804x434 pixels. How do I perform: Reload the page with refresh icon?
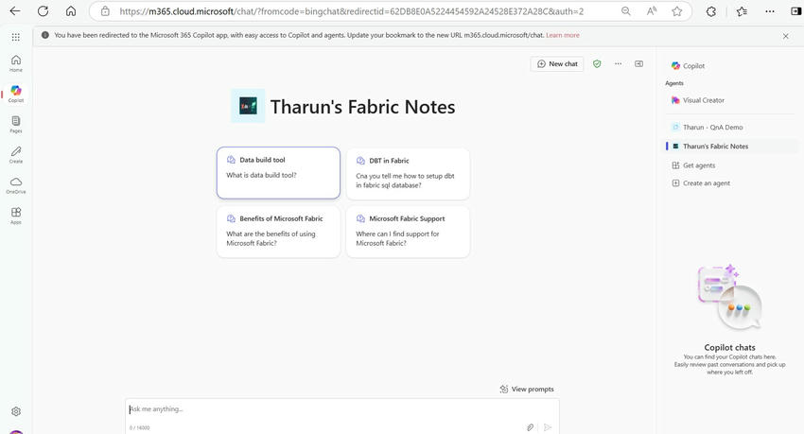(x=44, y=10)
